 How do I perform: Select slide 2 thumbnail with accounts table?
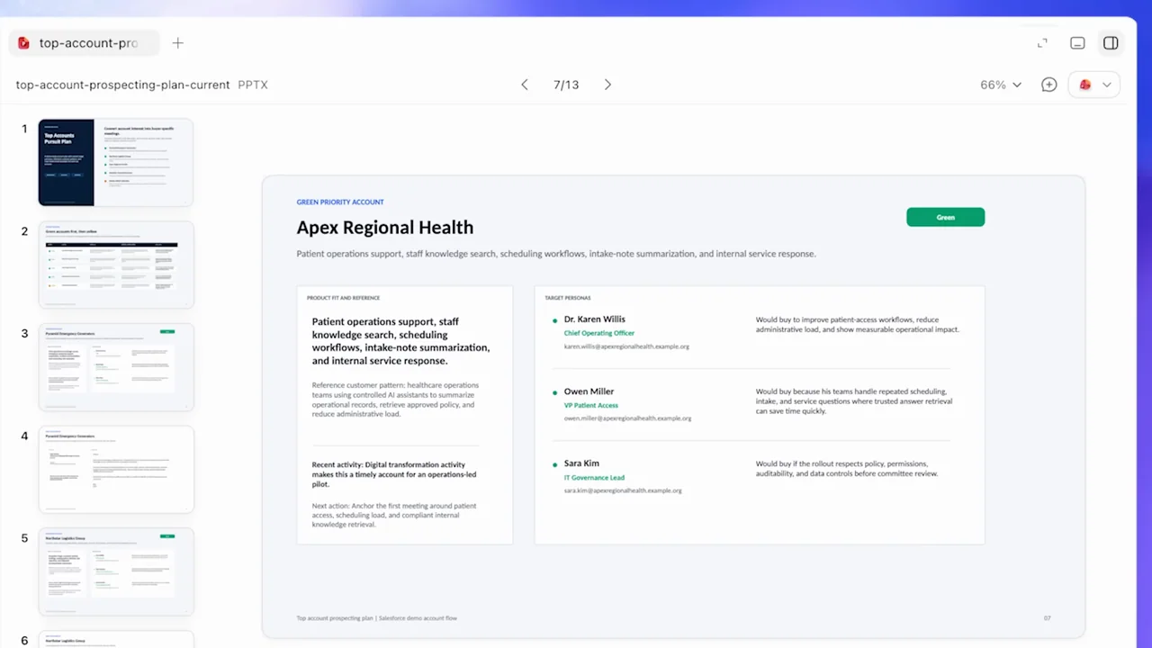pyautogui.click(x=116, y=265)
